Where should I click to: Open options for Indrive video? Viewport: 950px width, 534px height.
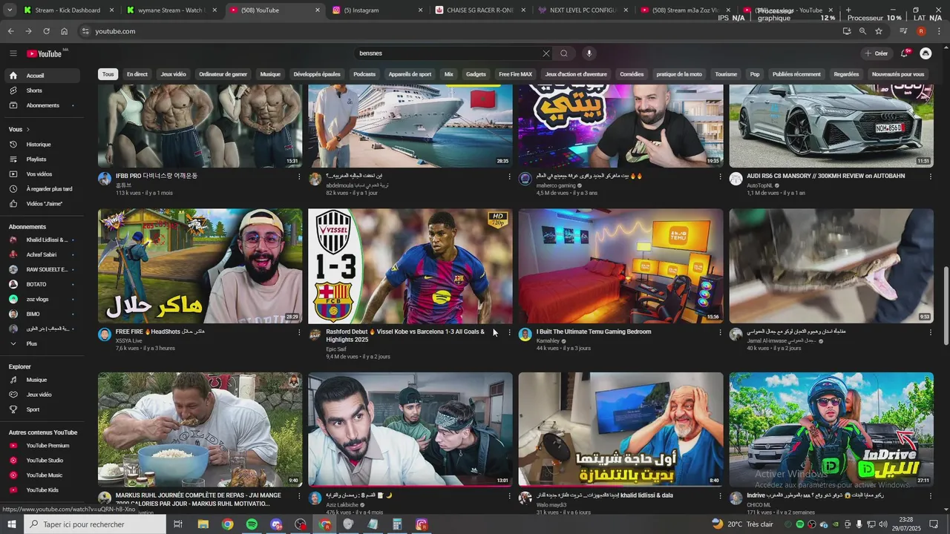[x=931, y=496]
